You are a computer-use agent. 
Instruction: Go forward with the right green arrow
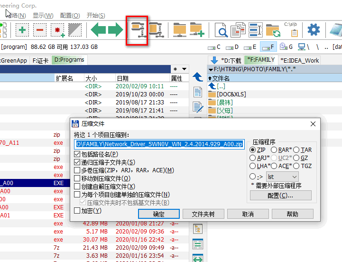116,30
